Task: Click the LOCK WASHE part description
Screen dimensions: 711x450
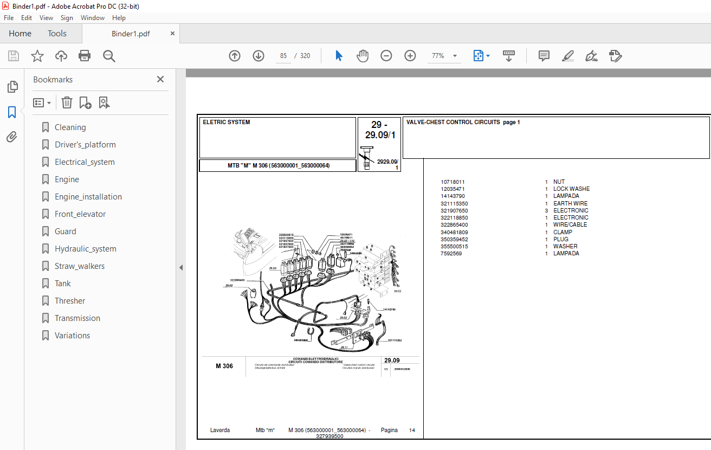Action: 572,189
